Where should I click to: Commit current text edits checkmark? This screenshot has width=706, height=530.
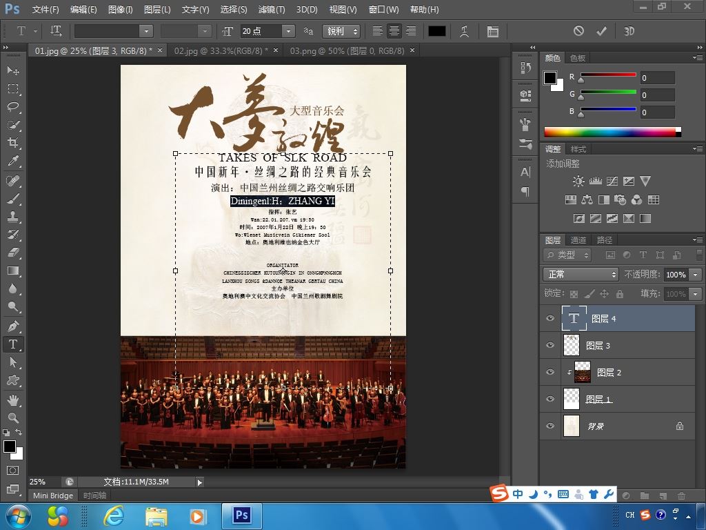(601, 30)
